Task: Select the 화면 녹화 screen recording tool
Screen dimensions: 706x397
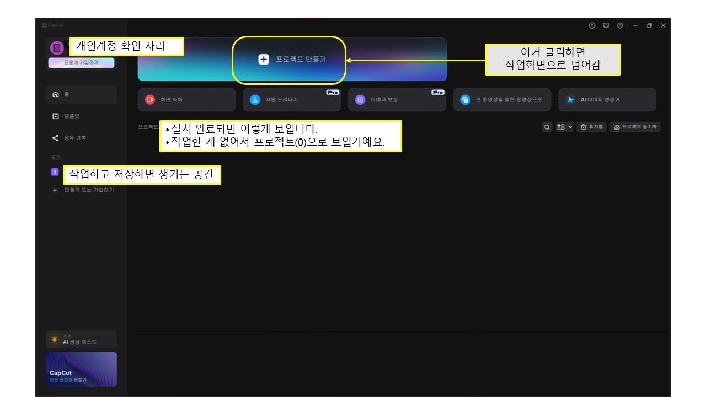Action: click(x=186, y=100)
